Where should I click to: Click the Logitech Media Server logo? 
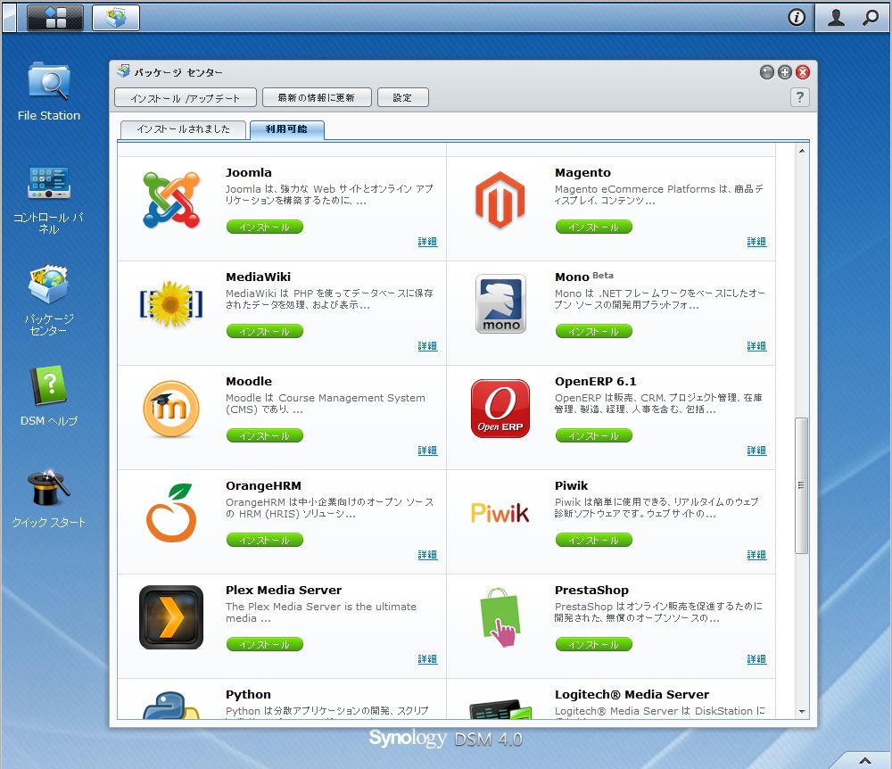tap(500, 709)
